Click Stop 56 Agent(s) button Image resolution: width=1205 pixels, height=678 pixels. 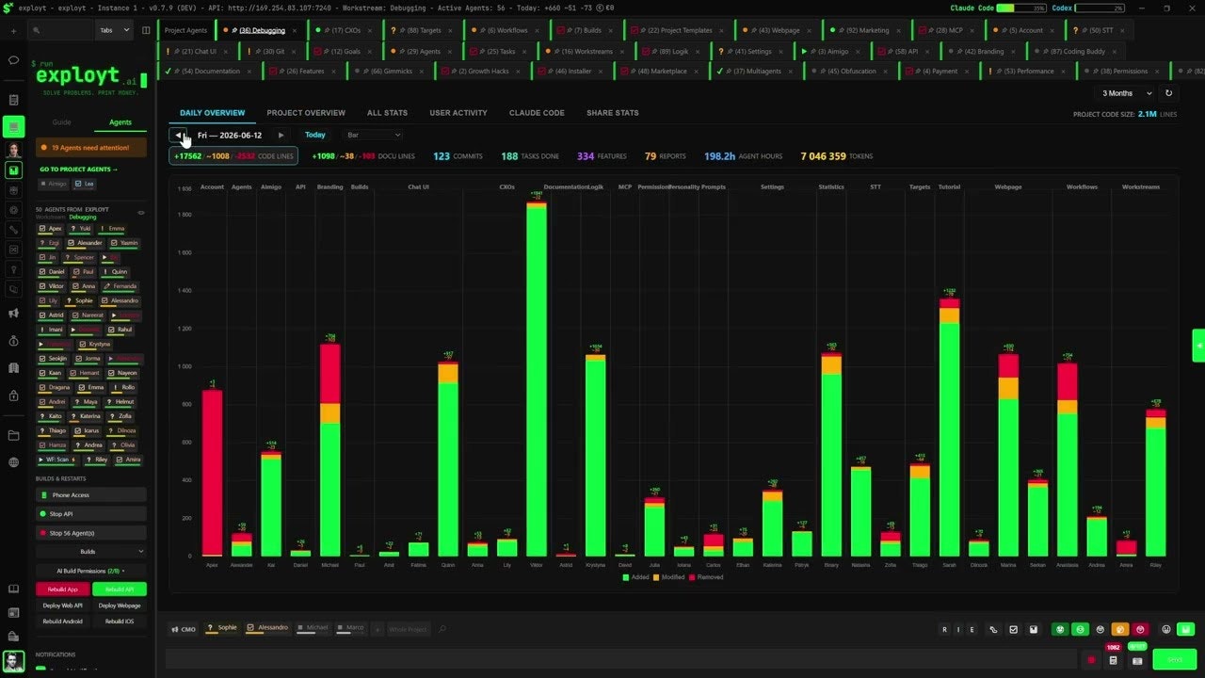pyautogui.click(x=91, y=533)
